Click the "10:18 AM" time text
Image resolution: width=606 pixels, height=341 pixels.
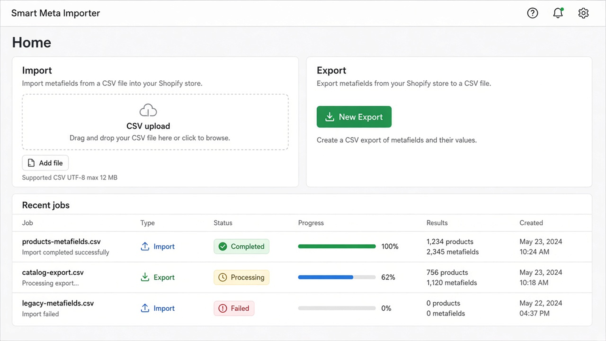534,283
